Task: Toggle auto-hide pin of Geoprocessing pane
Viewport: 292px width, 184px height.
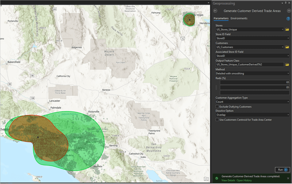Action: coord(286,3)
